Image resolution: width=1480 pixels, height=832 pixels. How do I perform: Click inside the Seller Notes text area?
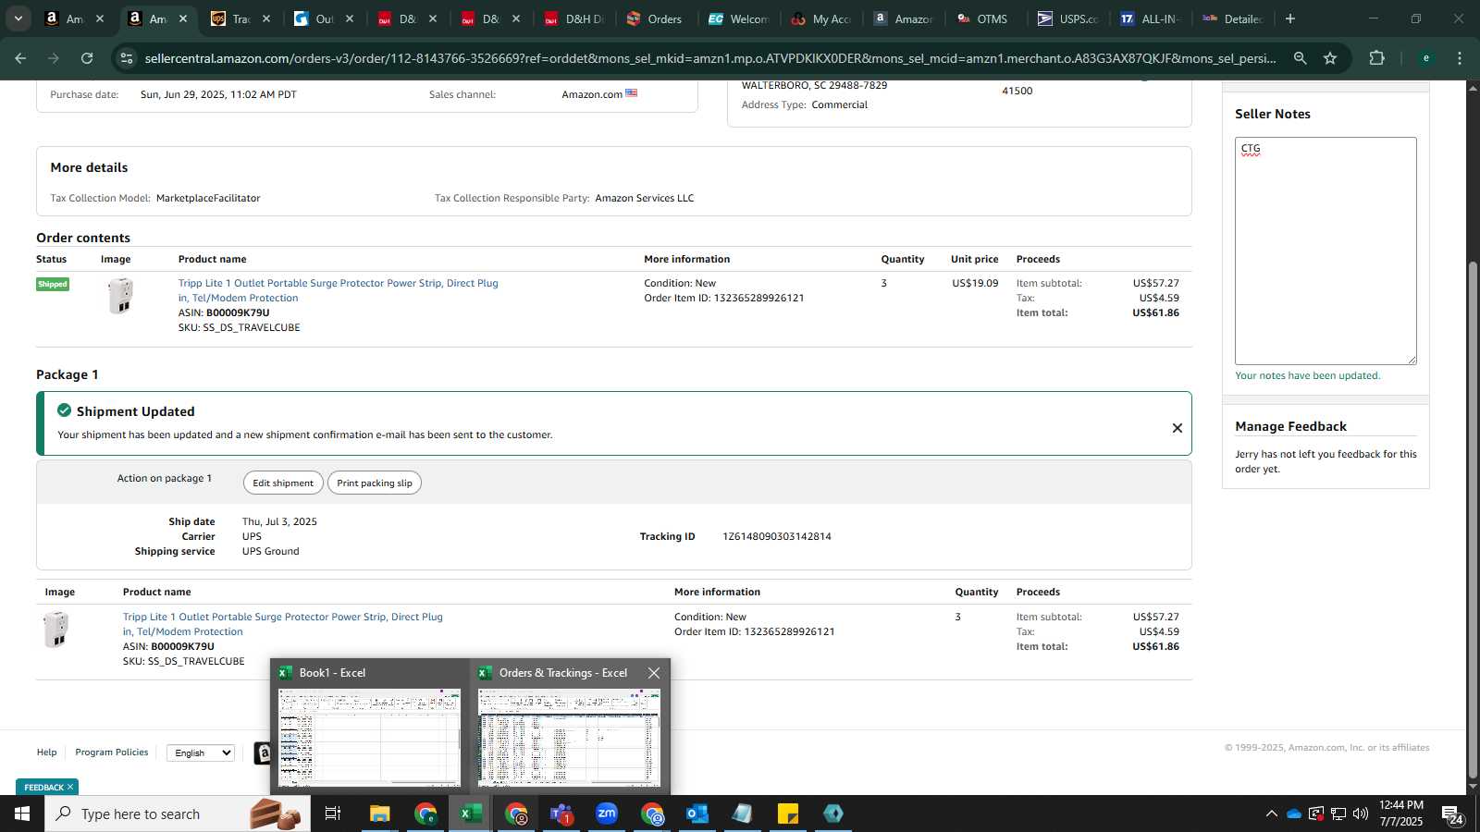(1326, 251)
